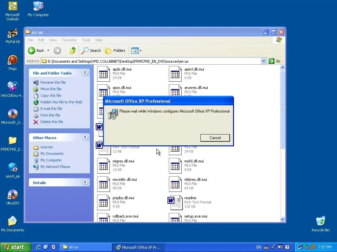Open the Help menu

pyautogui.click(x=99, y=40)
